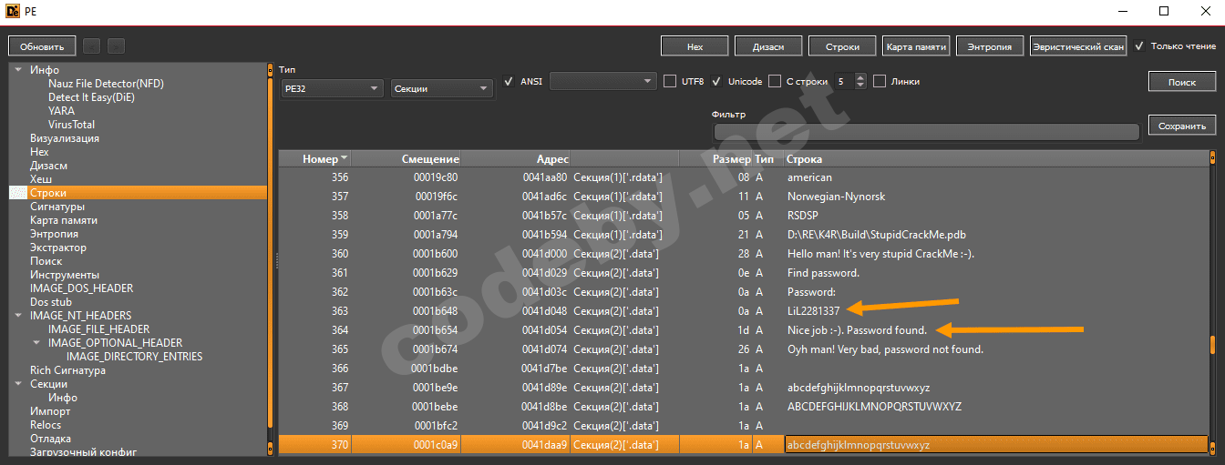
Task: Click the strings table vertical scrollbar thumb
Action: coord(1212,347)
